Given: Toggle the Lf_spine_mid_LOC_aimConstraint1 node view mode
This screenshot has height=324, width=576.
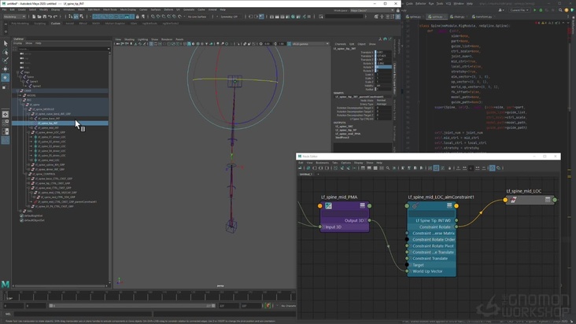Looking at the screenshot, I should click(449, 206).
